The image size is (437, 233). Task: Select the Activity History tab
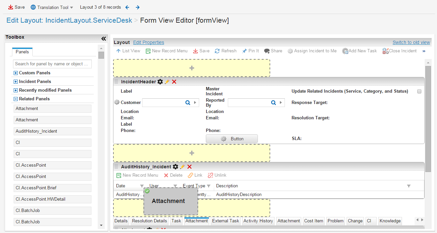(258, 221)
